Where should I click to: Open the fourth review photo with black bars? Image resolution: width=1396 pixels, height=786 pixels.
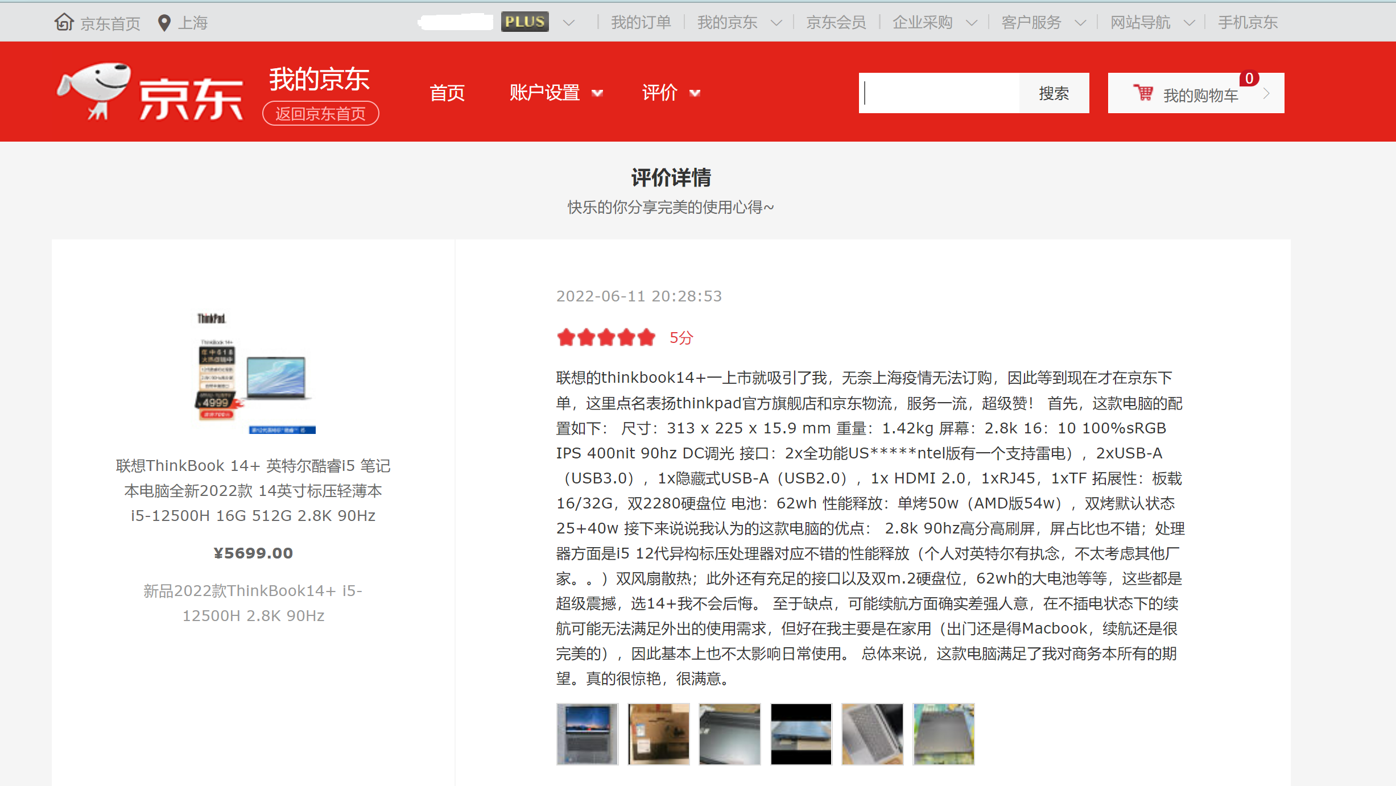click(x=801, y=734)
